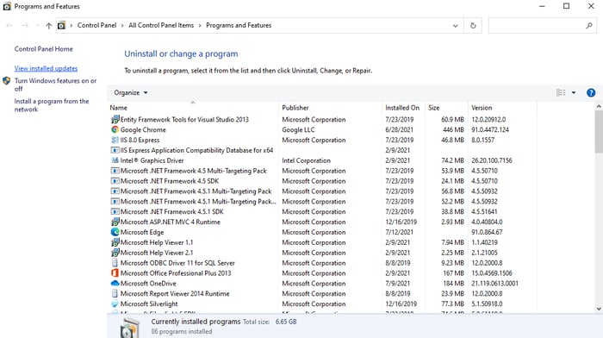The width and height of the screenshot is (603, 338).
Task: Click install date 7/12/2021 cell
Action: [x=399, y=232]
